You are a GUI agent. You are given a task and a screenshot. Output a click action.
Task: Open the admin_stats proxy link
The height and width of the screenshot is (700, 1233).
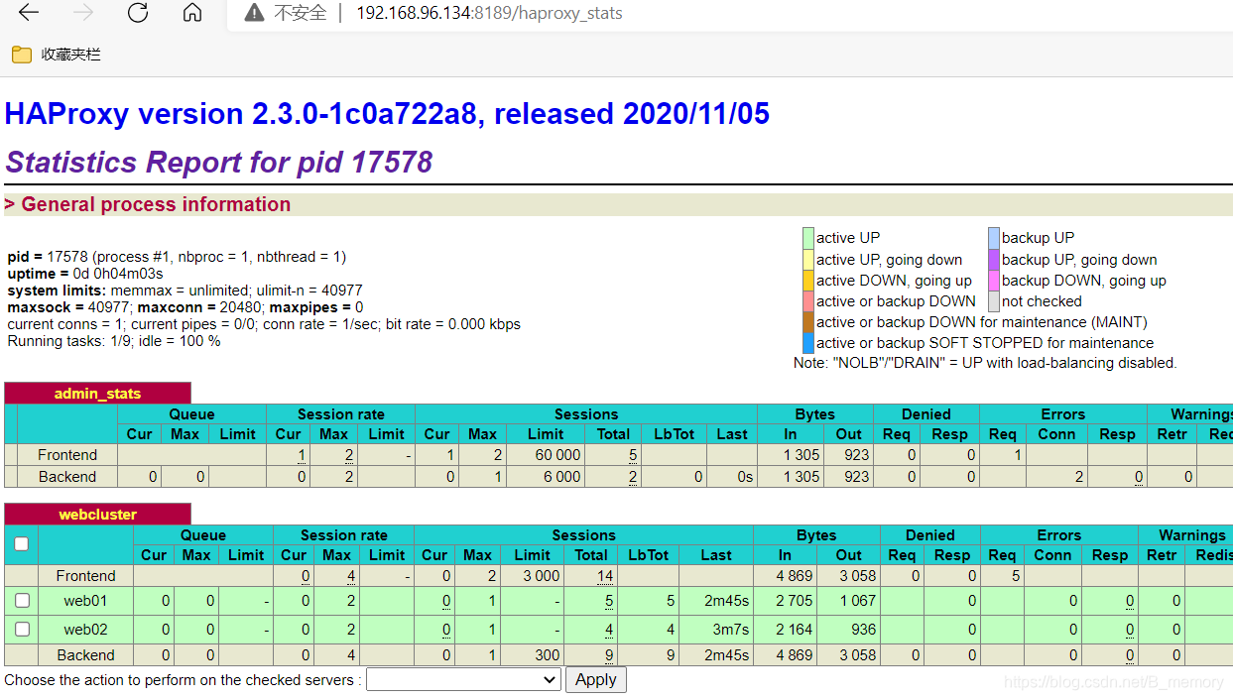(x=97, y=394)
